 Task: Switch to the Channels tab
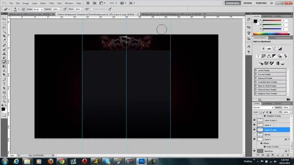pyautogui.click(x=267, y=104)
